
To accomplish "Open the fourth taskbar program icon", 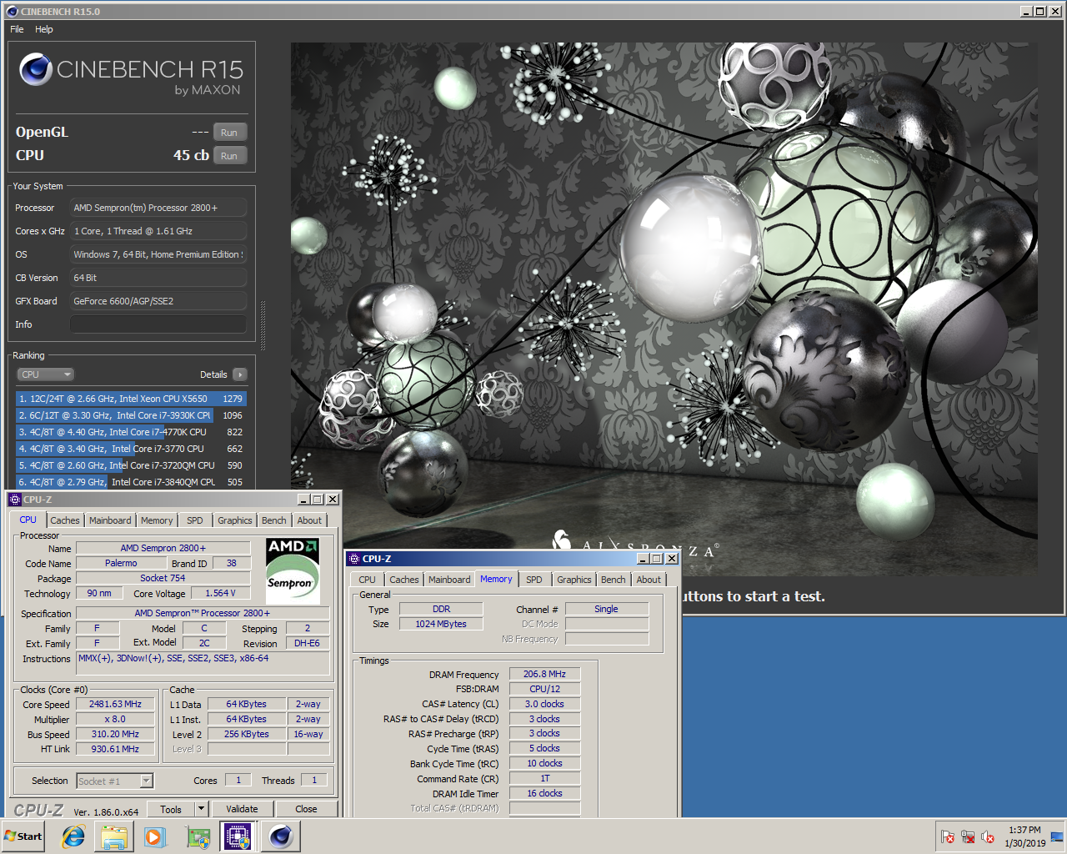I will click(x=198, y=836).
